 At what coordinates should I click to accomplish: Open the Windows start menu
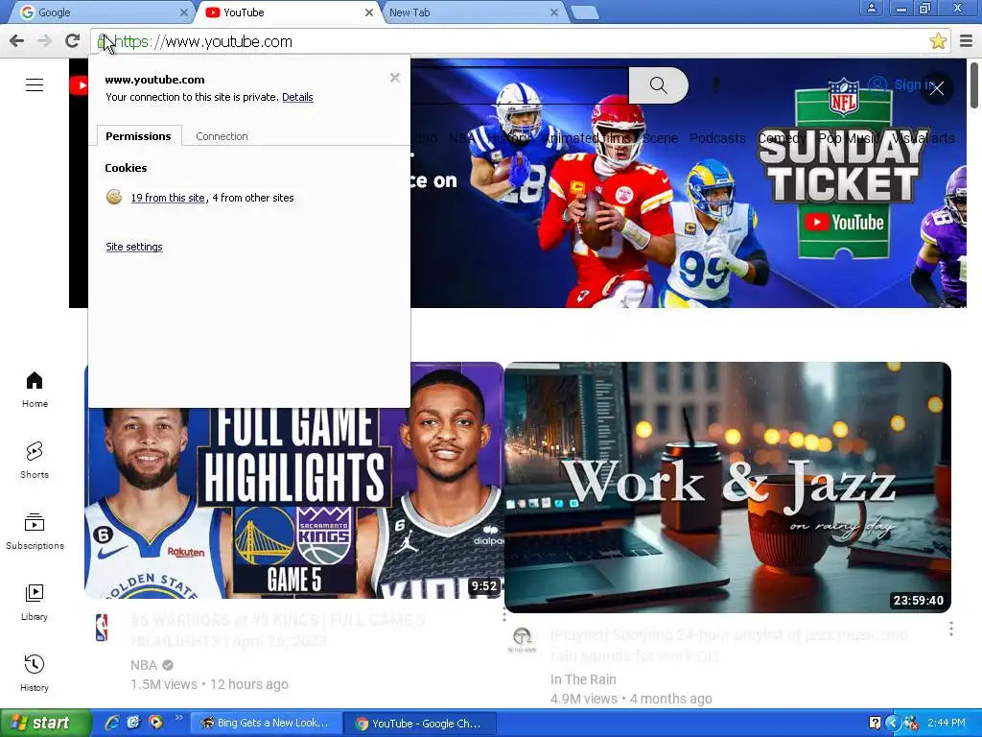(x=44, y=724)
